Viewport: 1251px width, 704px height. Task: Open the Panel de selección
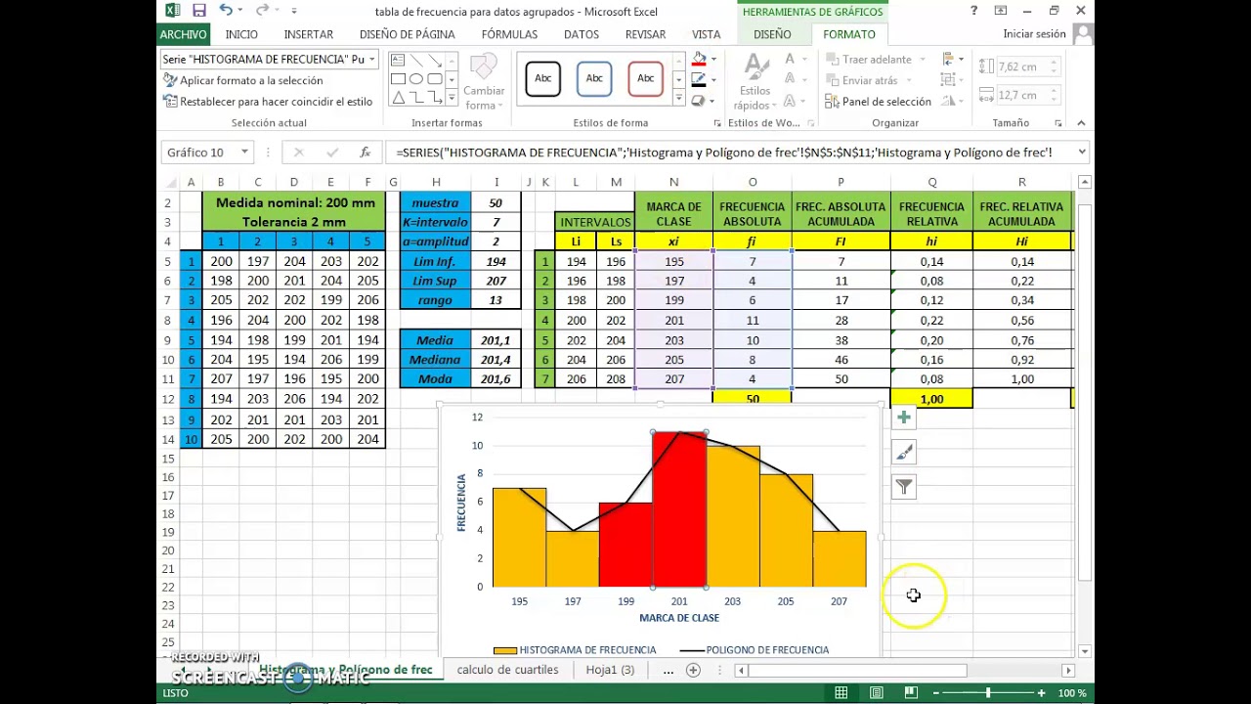click(878, 102)
